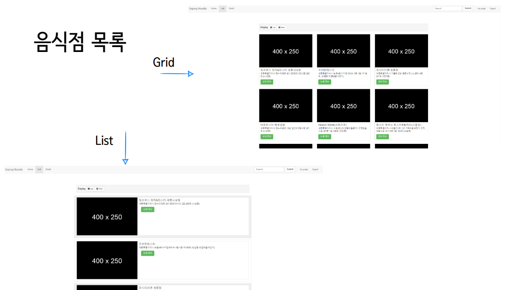Image resolution: width=518 pixels, height=290 pixels.
Task: Select the List view icon in the top Display bar
Action: [x=272, y=27]
